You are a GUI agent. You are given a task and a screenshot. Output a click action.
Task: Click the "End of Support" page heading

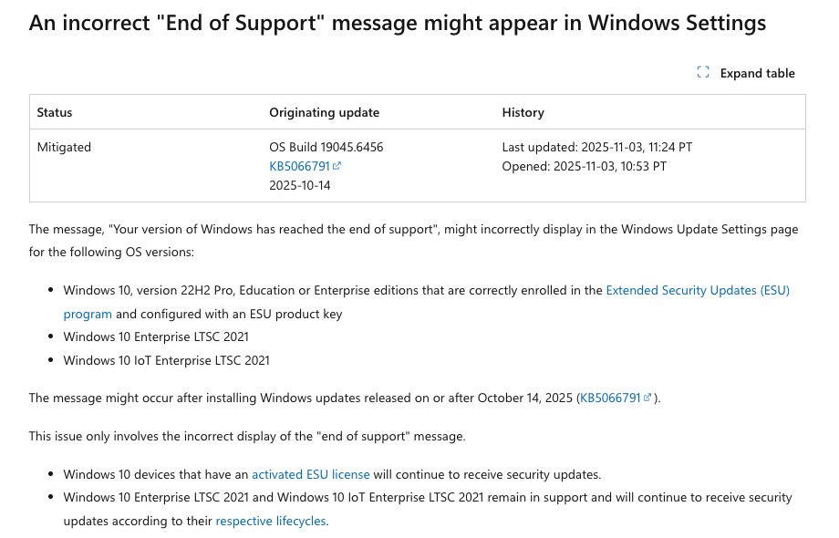tap(398, 23)
